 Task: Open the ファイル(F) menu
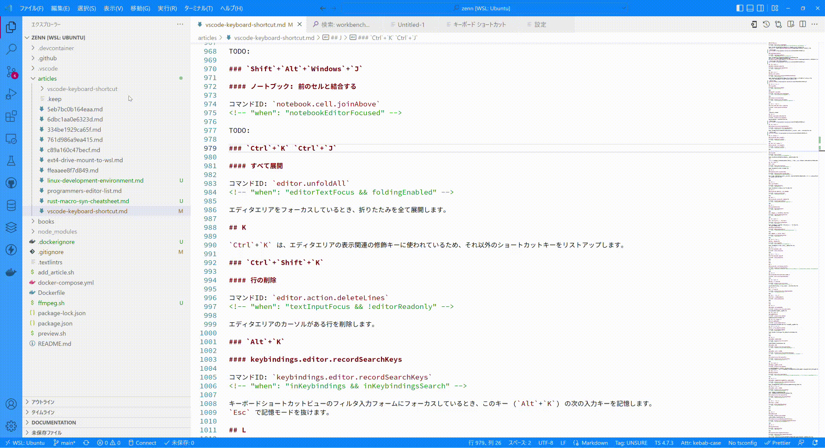coord(31,8)
